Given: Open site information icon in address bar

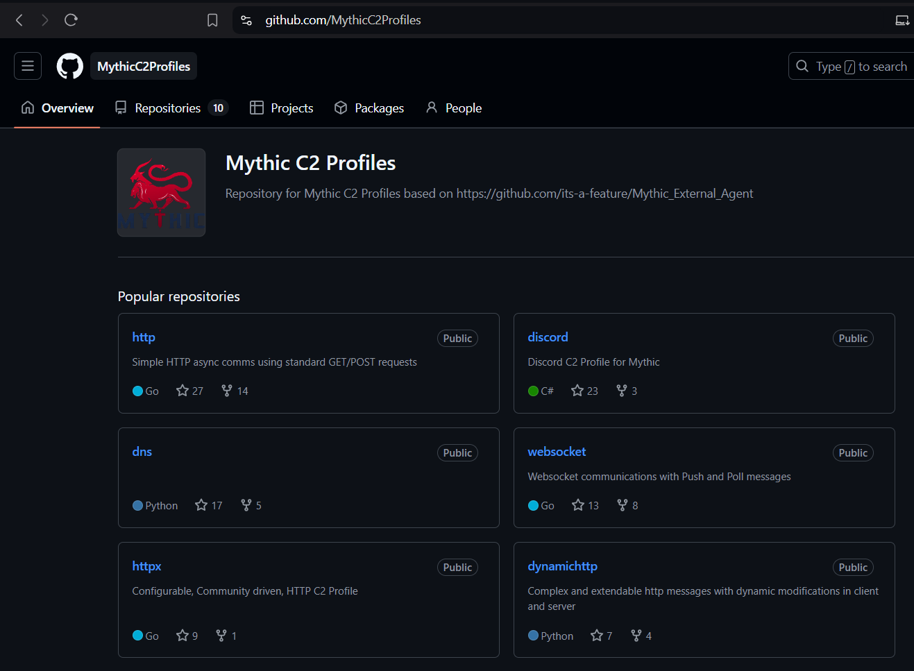Looking at the screenshot, I should click(246, 20).
